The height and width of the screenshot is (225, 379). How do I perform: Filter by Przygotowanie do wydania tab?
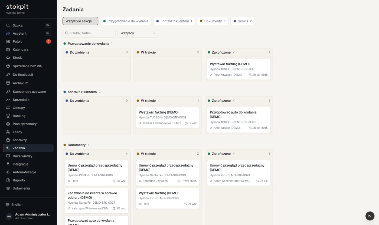pyautogui.click(x=126, y=21)
